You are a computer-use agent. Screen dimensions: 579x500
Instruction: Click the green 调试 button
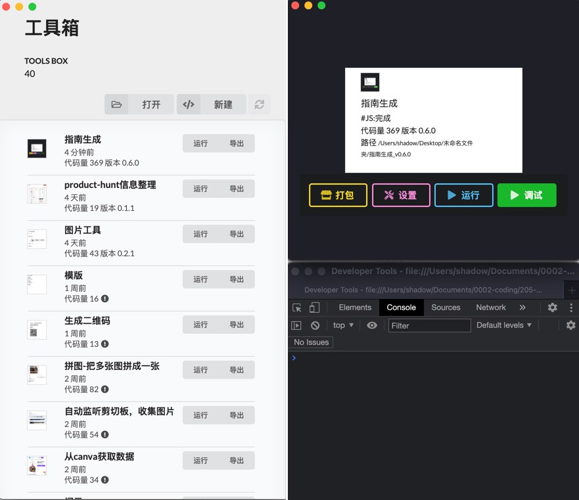pyautogui.click(x=526, y=195)
